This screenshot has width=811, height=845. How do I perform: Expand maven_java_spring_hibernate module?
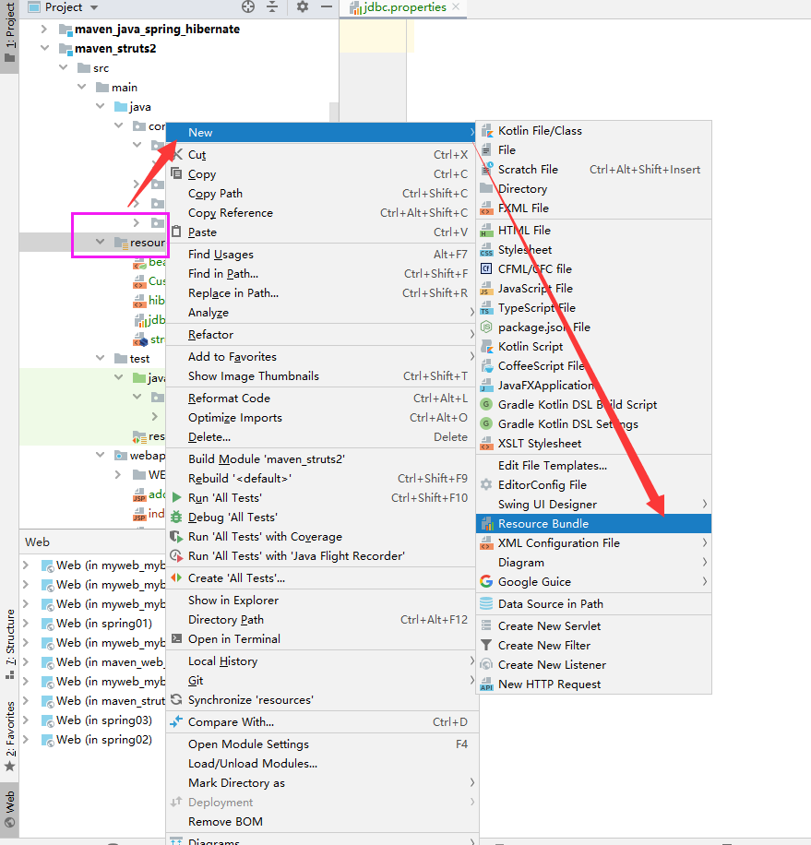pos(44,30)
